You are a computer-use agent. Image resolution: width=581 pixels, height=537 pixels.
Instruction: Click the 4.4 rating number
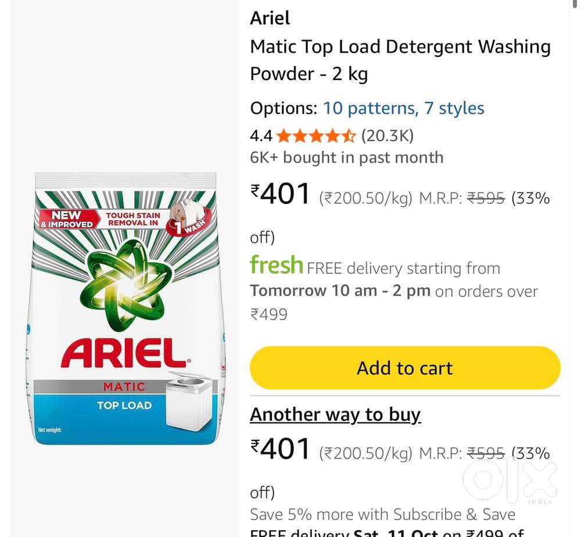coord(261,137)
